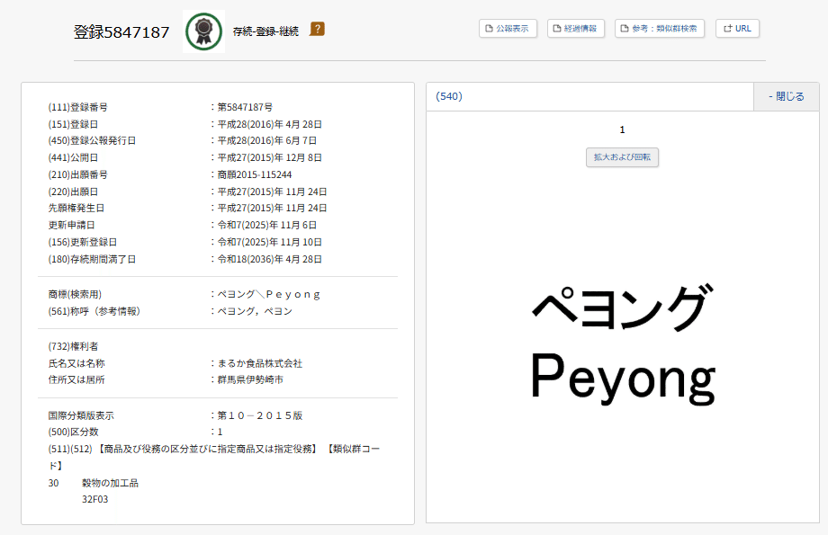Viewport: 828px width, 535px height.
Task: Click status text 存続-登録-継続
Action: click(265, 31)
